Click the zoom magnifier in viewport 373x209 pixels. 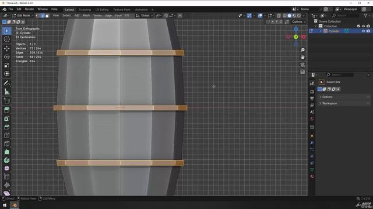click(x=302, y=50)
